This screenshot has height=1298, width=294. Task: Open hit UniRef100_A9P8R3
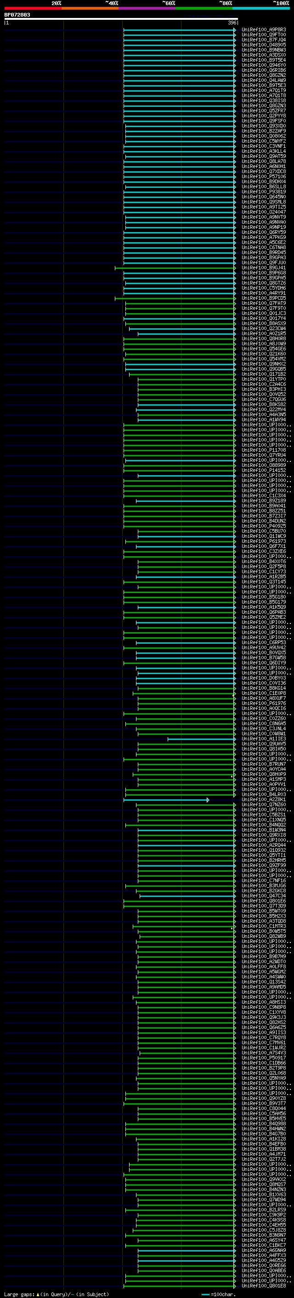click(x=264, y=30)
